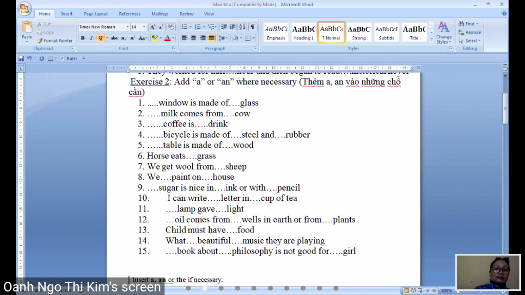Align text right
The image size is (525, 295).
click(203, 38)
